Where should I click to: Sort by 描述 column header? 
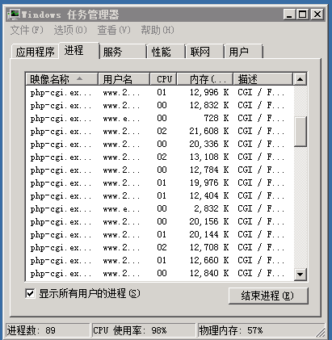tap(263, 79)
